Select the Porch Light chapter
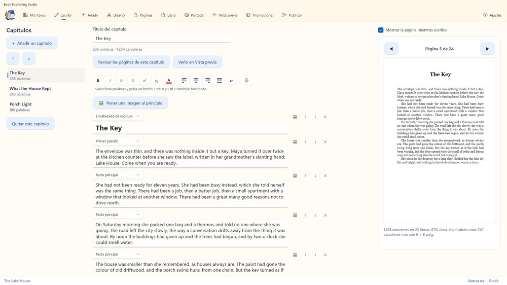The width and height of the screenshot is (507, 285). (46, 107)
